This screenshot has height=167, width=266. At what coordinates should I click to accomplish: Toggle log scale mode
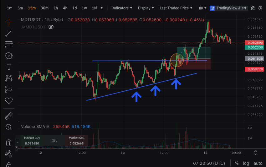pos(246,163)
